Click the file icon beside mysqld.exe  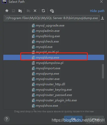[x=33, y=47]
